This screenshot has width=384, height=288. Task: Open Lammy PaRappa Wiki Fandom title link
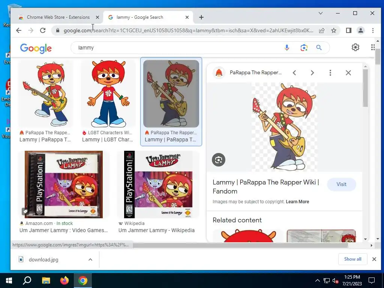click(266, 187)
